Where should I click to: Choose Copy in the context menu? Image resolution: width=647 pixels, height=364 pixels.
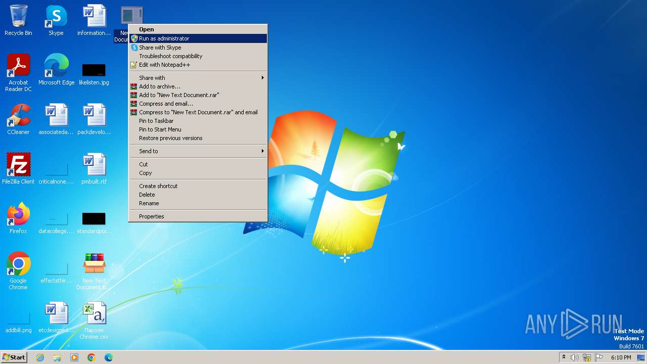point(198,173)
